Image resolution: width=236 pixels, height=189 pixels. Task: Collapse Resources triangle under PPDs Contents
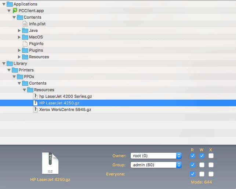tap(24, 90)
